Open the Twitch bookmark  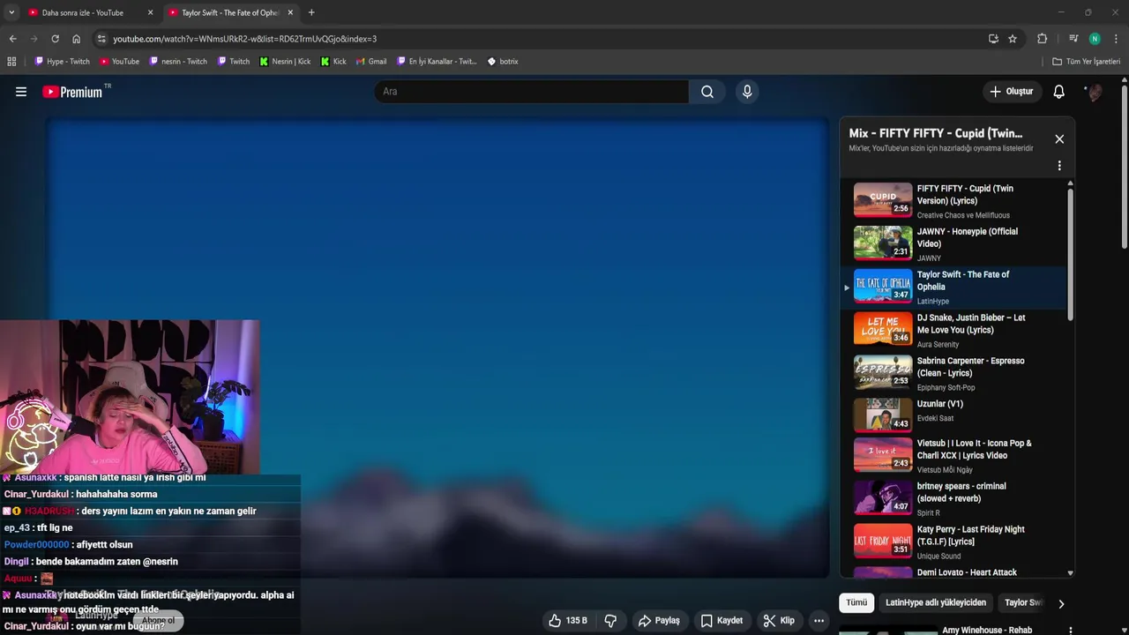point(233,62)
